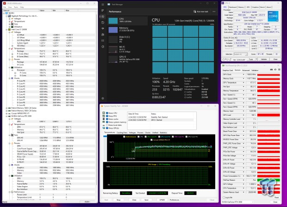Toggle Stress GPU(s) checkbox in AIDA64
This screenshot has height=207, width=287.
click(x=107, y=128)
